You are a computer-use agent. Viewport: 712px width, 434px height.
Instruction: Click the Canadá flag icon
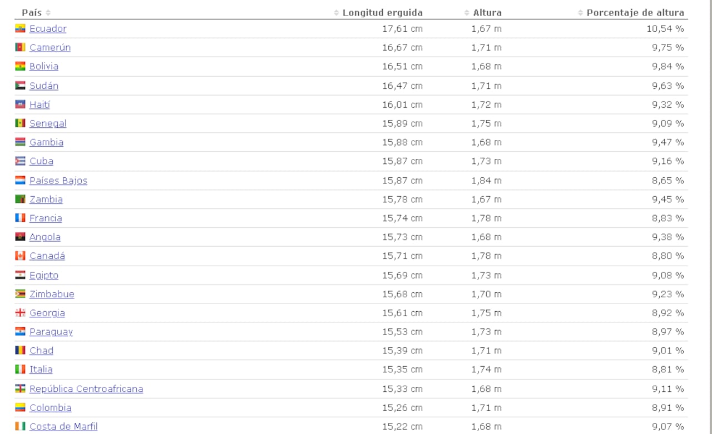click(20, 256)
